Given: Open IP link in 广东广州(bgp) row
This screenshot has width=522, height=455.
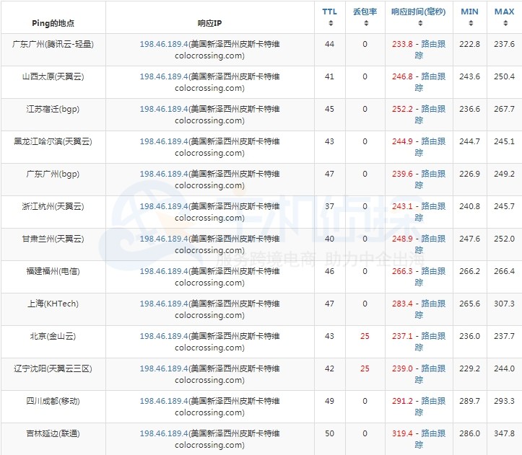Looking at the screenshot, I should coord(164,174).
